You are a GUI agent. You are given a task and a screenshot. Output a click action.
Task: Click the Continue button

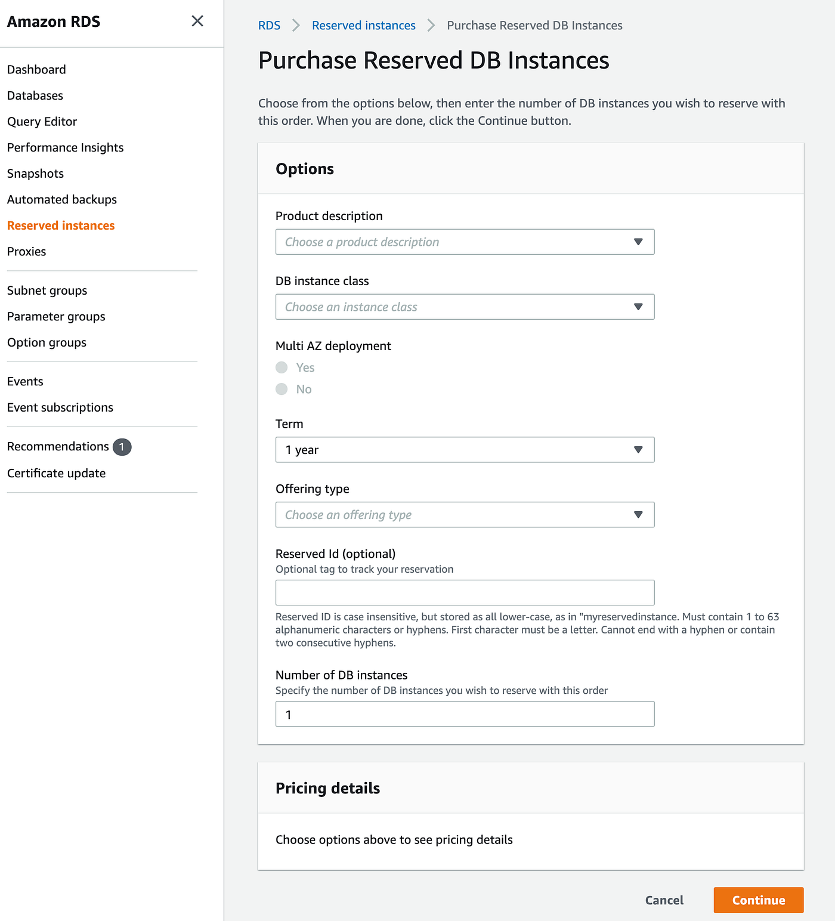pyautogui.click(x=758, y=900)
